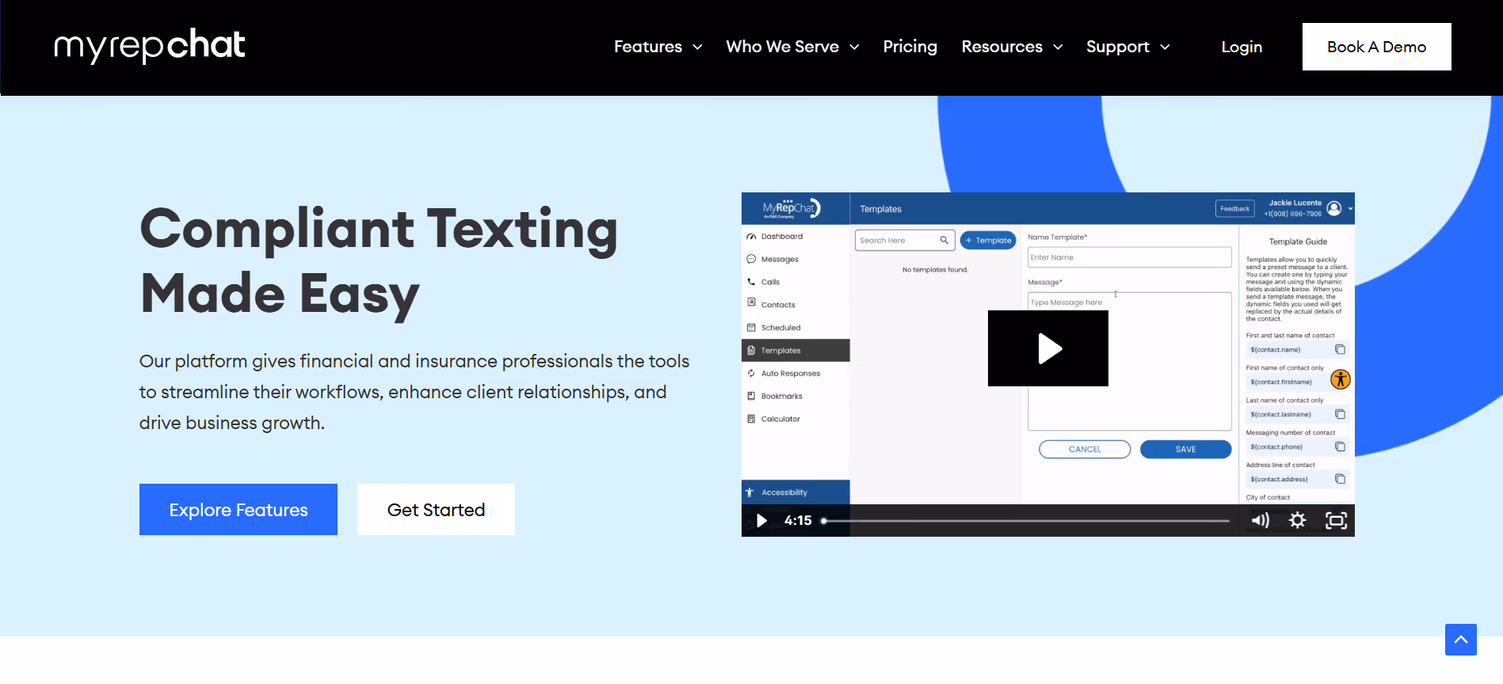This screenshot has width=1503, height=684.
Task: Click the MyRepChat logo inside the video
Action: [792, 208]
